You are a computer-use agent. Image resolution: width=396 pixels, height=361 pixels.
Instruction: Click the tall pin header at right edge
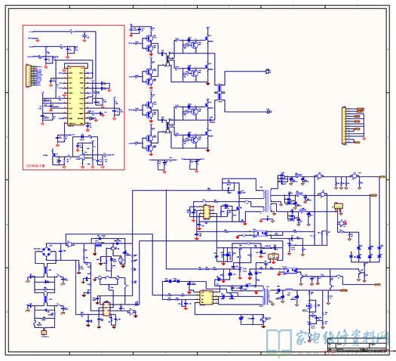click(x=344, y=125)
